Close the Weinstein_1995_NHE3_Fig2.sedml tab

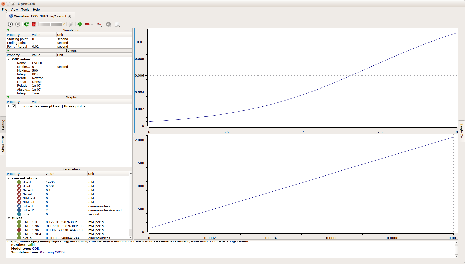click(70, 16)
